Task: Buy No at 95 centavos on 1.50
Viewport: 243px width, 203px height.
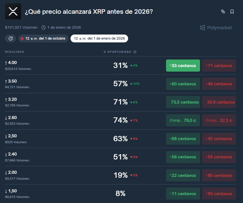Action: 219,193
